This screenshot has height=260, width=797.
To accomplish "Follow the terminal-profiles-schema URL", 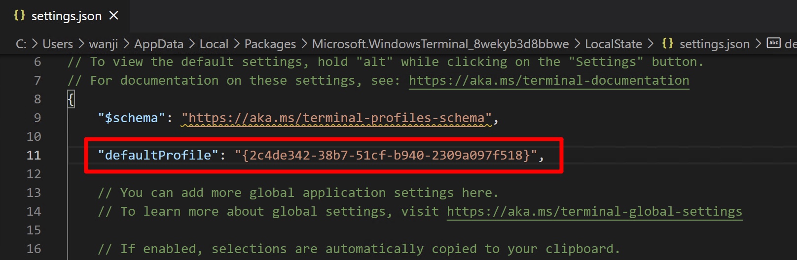I will click(337, 118).
